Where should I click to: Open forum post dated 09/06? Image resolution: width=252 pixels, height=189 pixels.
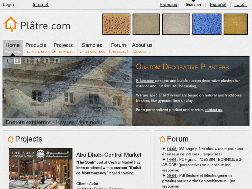tap(172, 176)
